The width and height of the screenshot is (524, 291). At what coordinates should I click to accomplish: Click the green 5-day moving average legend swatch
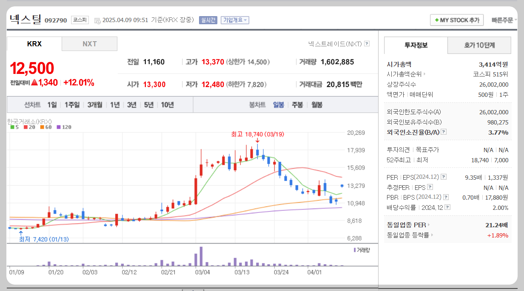[x=11, y=127]
